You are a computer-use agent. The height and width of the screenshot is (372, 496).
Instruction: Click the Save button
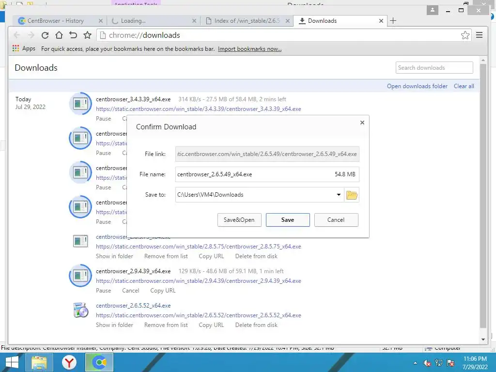click(288, 220)
